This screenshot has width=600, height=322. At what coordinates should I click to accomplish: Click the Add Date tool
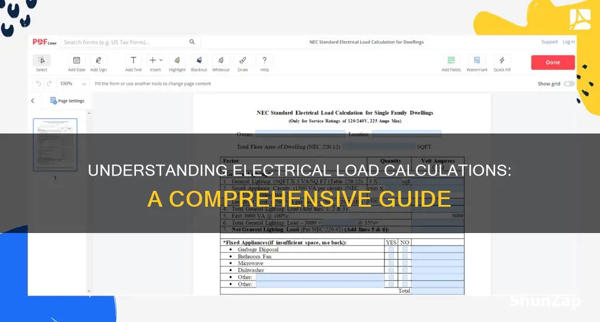(x=77, y=63)
